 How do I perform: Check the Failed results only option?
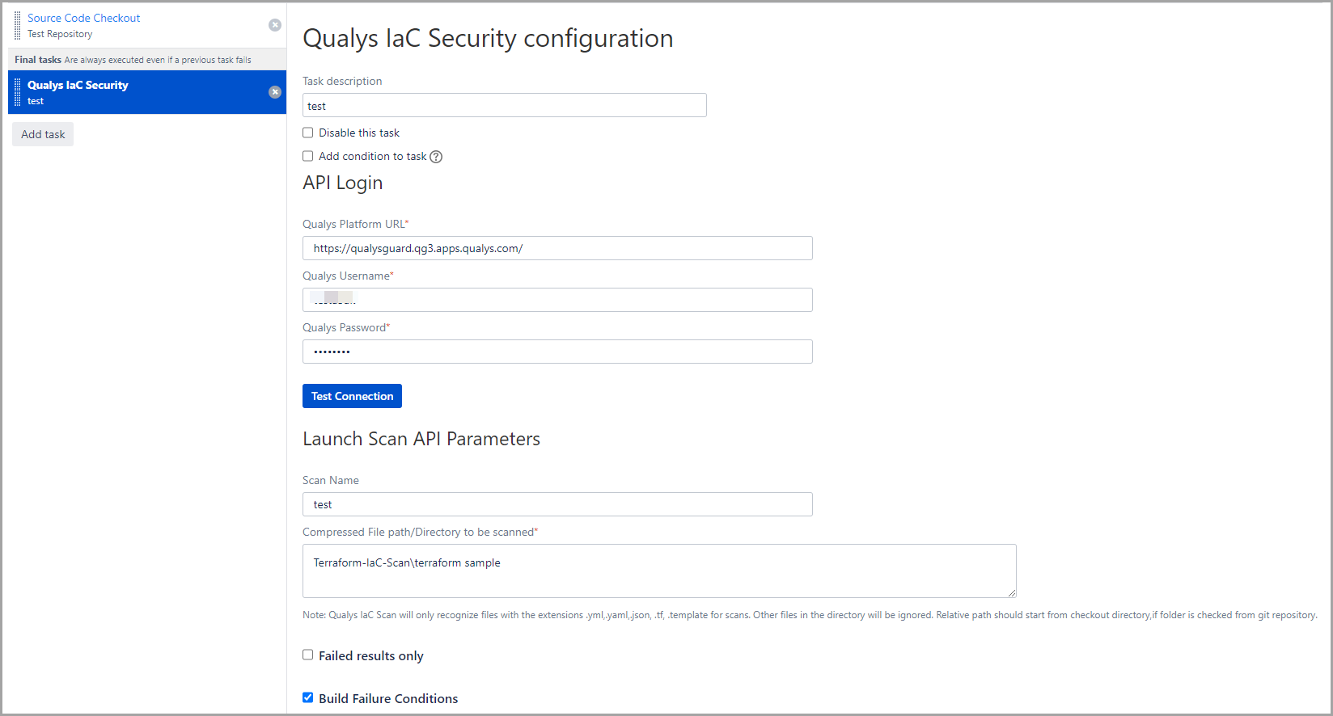pos(308,655)
